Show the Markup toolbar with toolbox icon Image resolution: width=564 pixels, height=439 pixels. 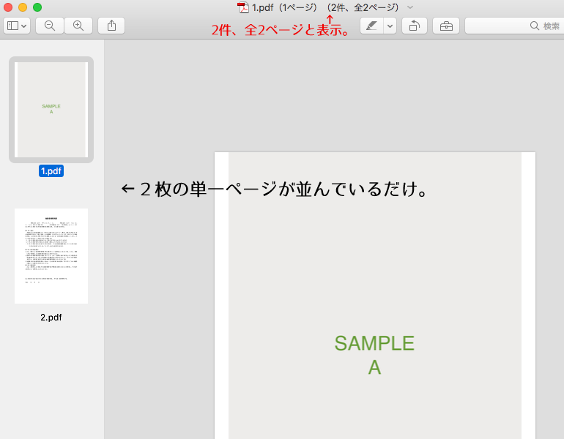coord(446,26)
